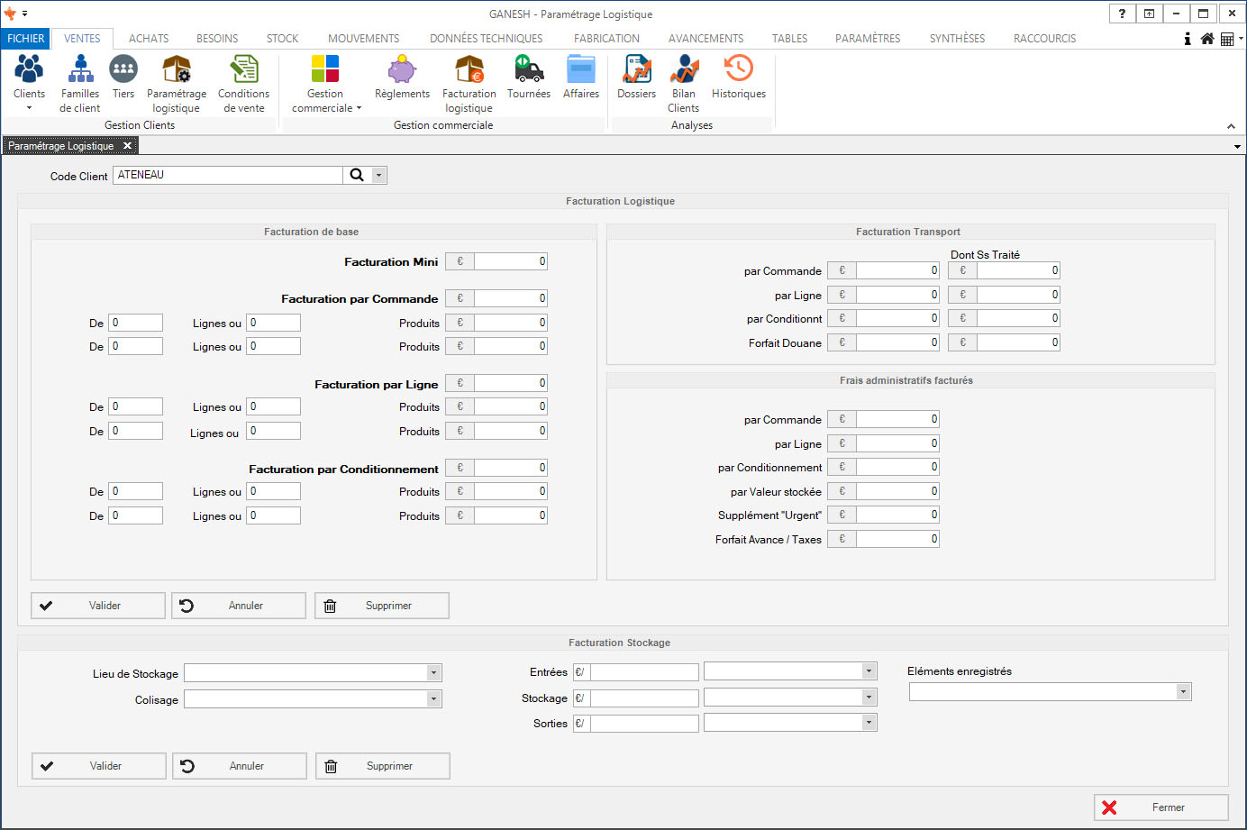1247x830 pixels.
Task: Open the Clients ribbon icon
Action: click(29, 70)
